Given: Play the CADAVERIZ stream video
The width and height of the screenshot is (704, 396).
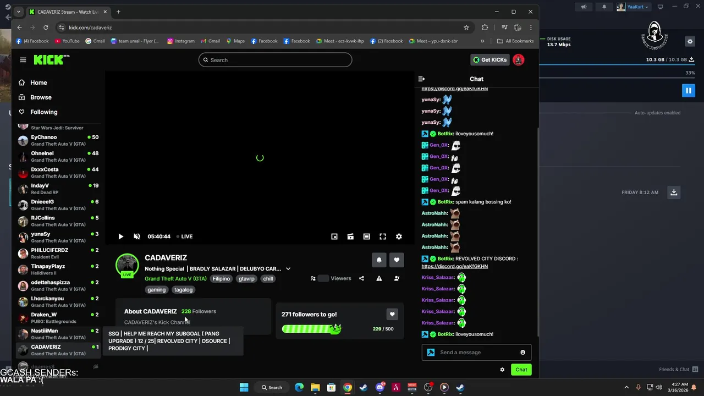Looking at the screenshot, I should click(x=120, y=237).
